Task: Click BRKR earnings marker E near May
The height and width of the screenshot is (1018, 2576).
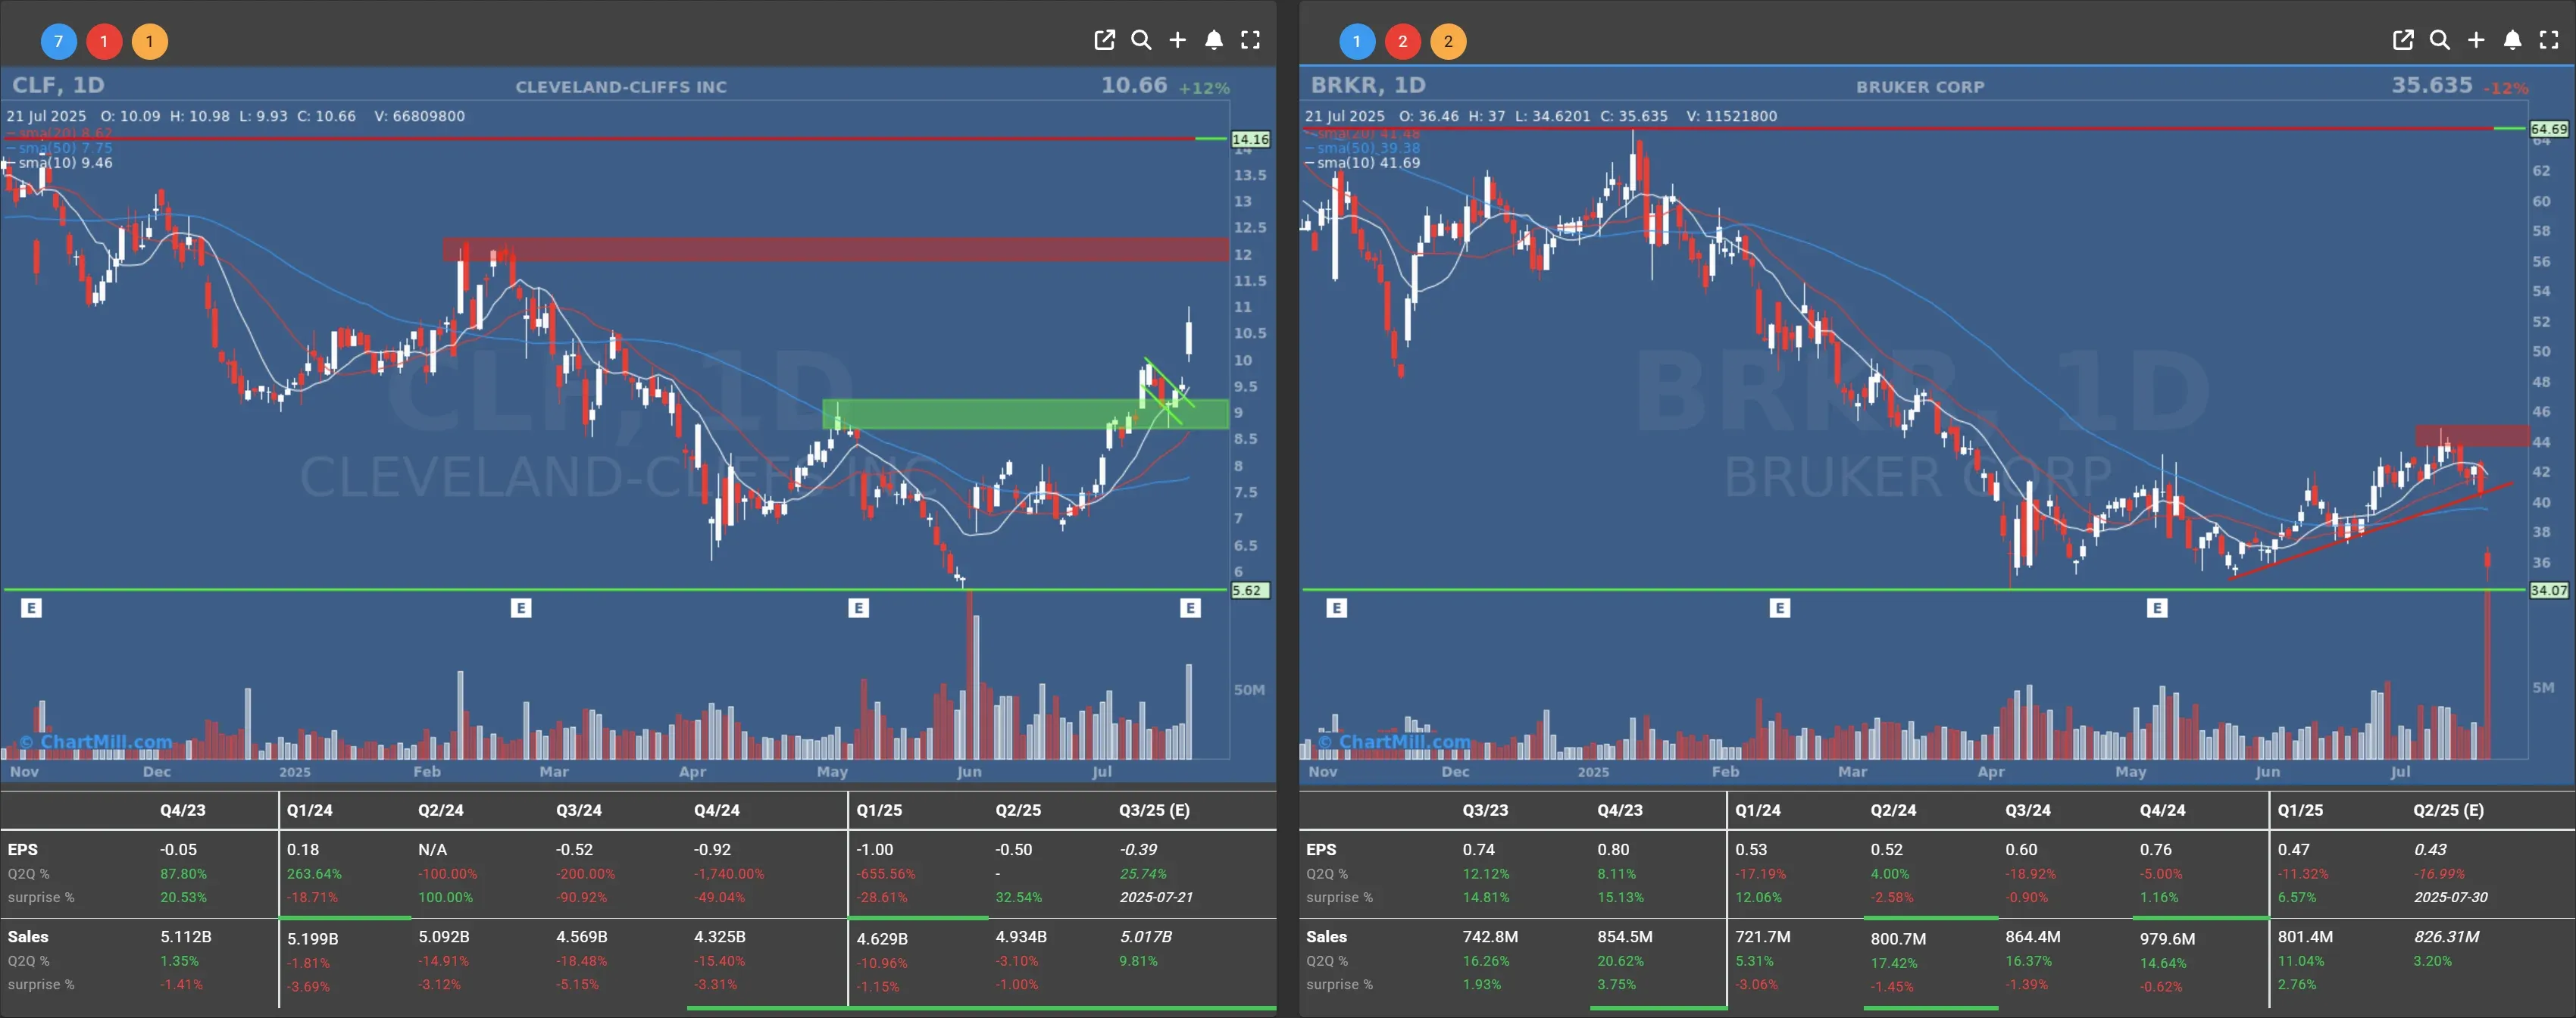Action: (x=2157, y=607)
